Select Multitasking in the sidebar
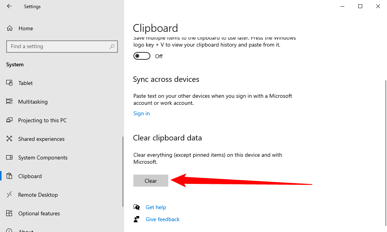The width and height of the screenshot is (387, 232). click(33, 102)
